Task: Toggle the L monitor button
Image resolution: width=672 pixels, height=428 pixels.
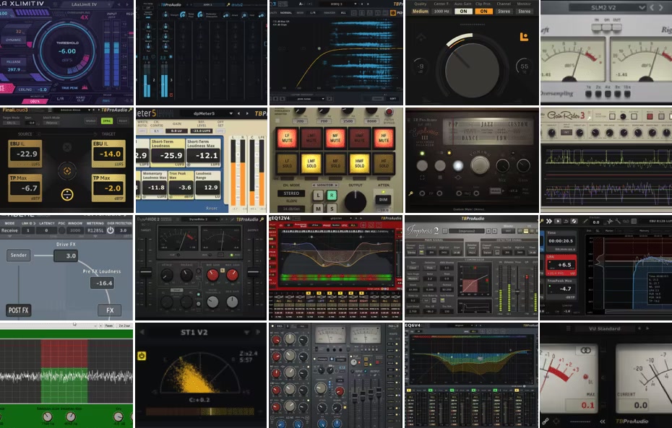Action: click(318, 195)
